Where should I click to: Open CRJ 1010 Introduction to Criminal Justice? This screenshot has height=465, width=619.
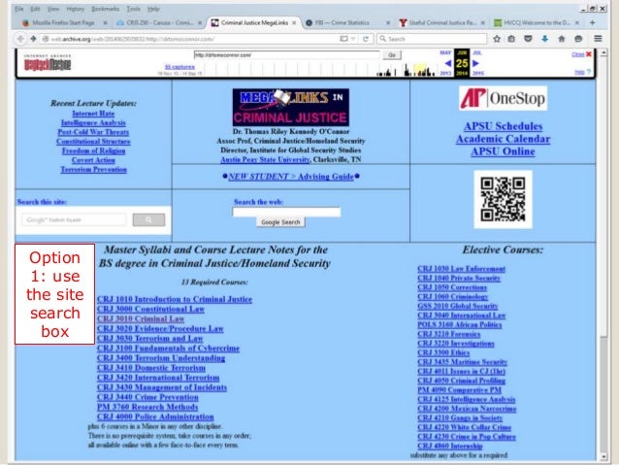pos(175,299)
